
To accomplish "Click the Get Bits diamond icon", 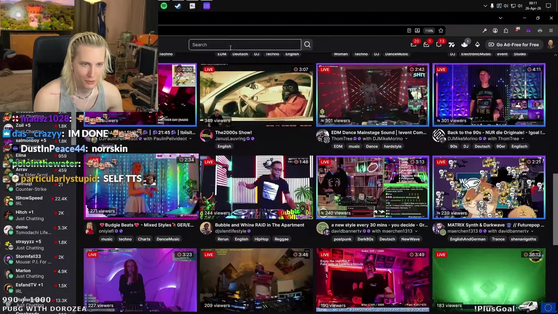I will click(x=477, y=44).
